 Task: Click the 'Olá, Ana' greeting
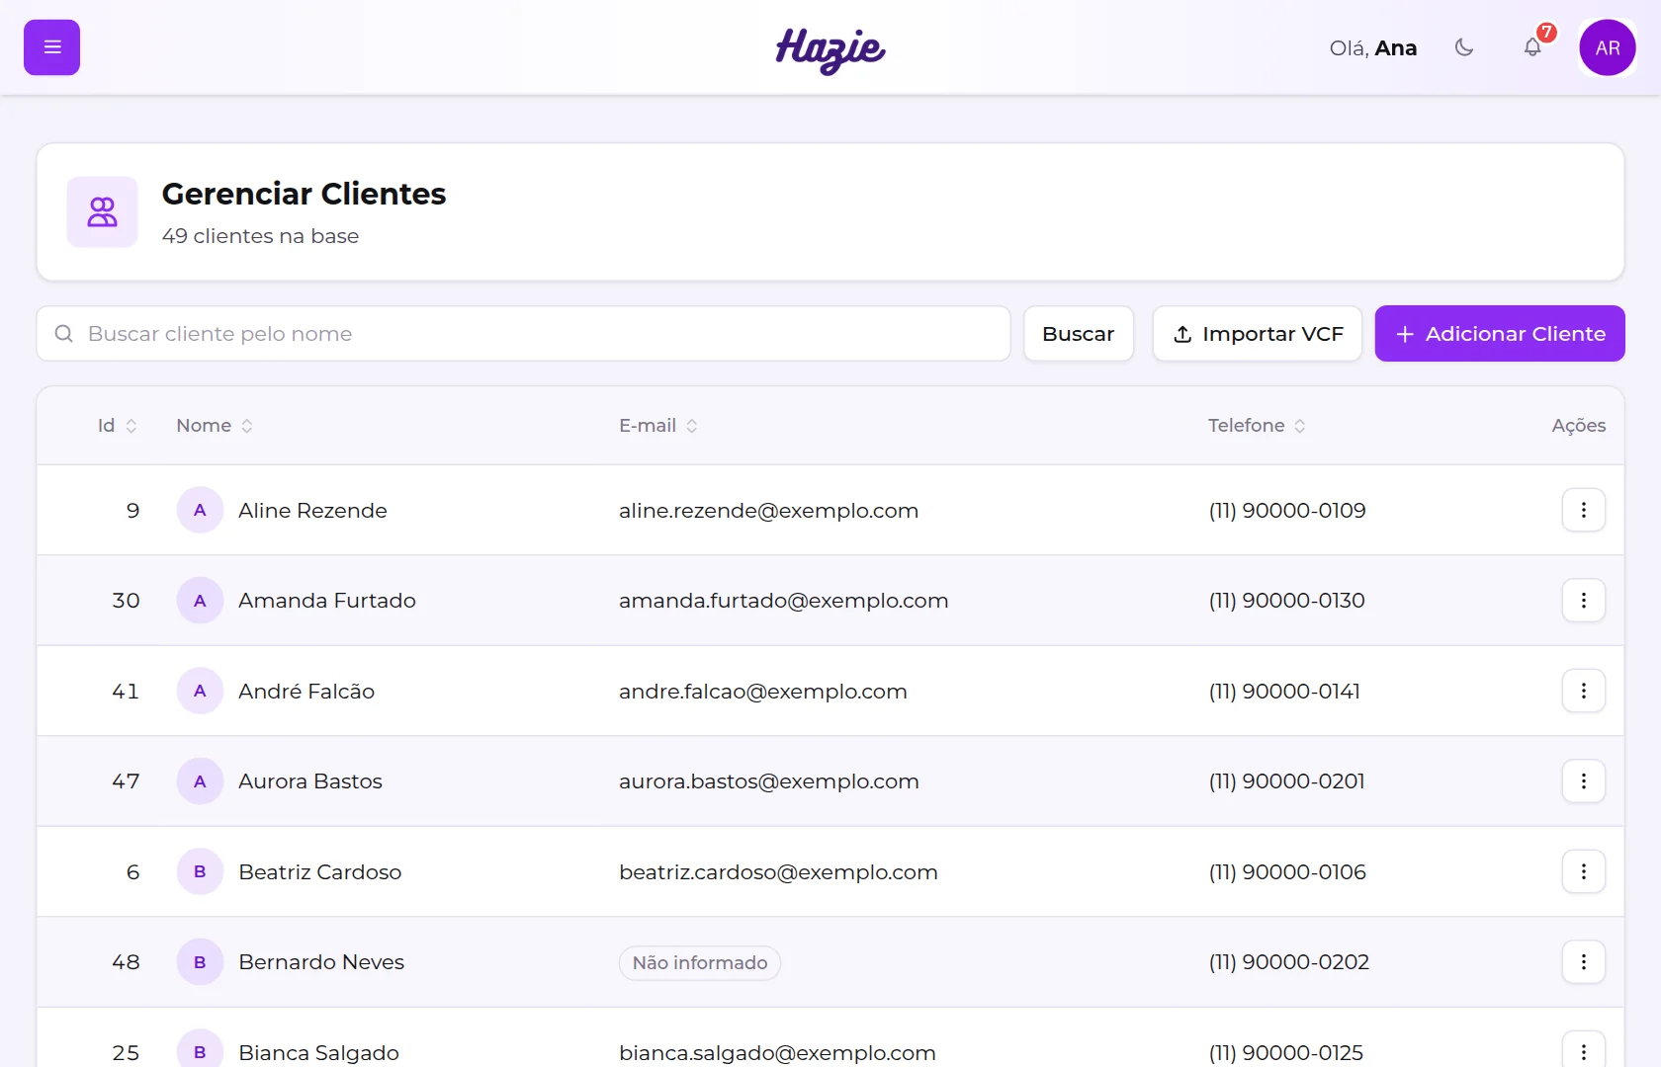click(x=1373, y=47)
